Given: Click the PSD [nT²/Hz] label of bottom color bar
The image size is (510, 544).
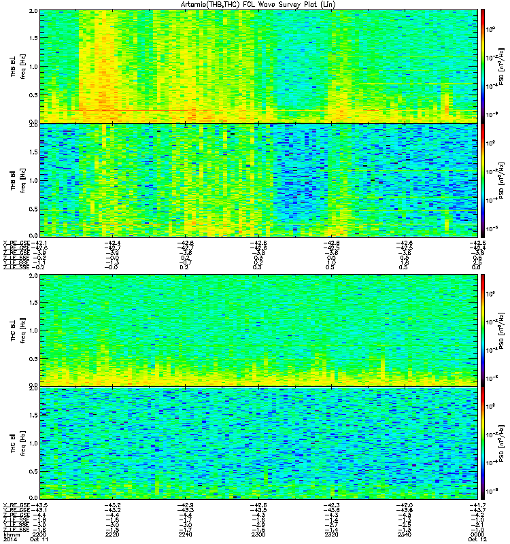Looking at the screenshot, I should (502, 443).
